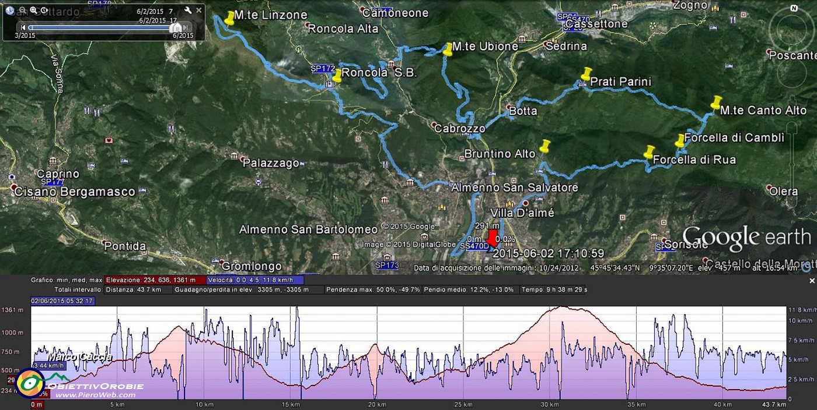Screen dimensions: 817x410
Task: Click the M.te Canto Alto yellow pushpin
Action: click(716, 102)
